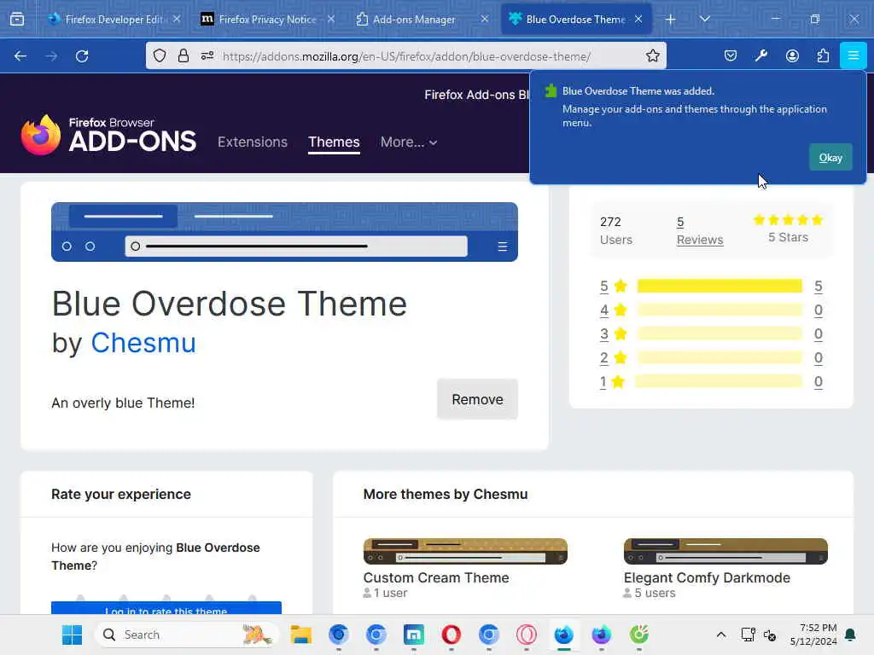
Task: Open a new tab with plus button
Action: coord(671,19)
